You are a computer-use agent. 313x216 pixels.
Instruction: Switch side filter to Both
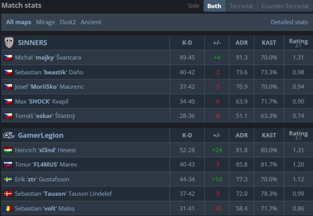214,6
